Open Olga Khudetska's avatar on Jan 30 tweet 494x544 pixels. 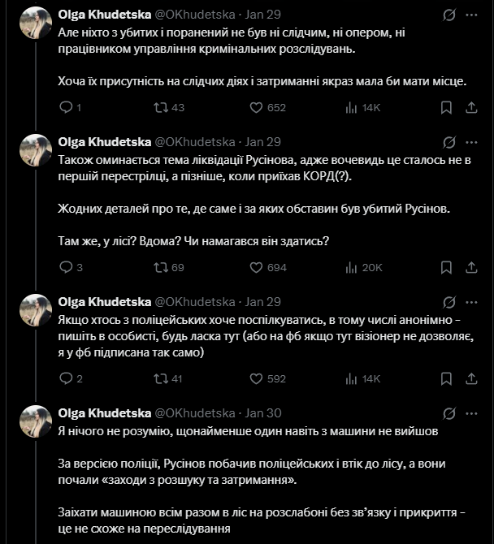tap(36, 422)
